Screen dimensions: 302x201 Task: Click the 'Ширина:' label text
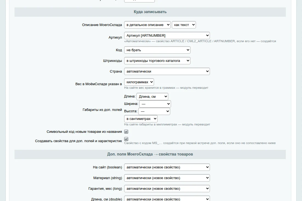(x=131, y=104)
